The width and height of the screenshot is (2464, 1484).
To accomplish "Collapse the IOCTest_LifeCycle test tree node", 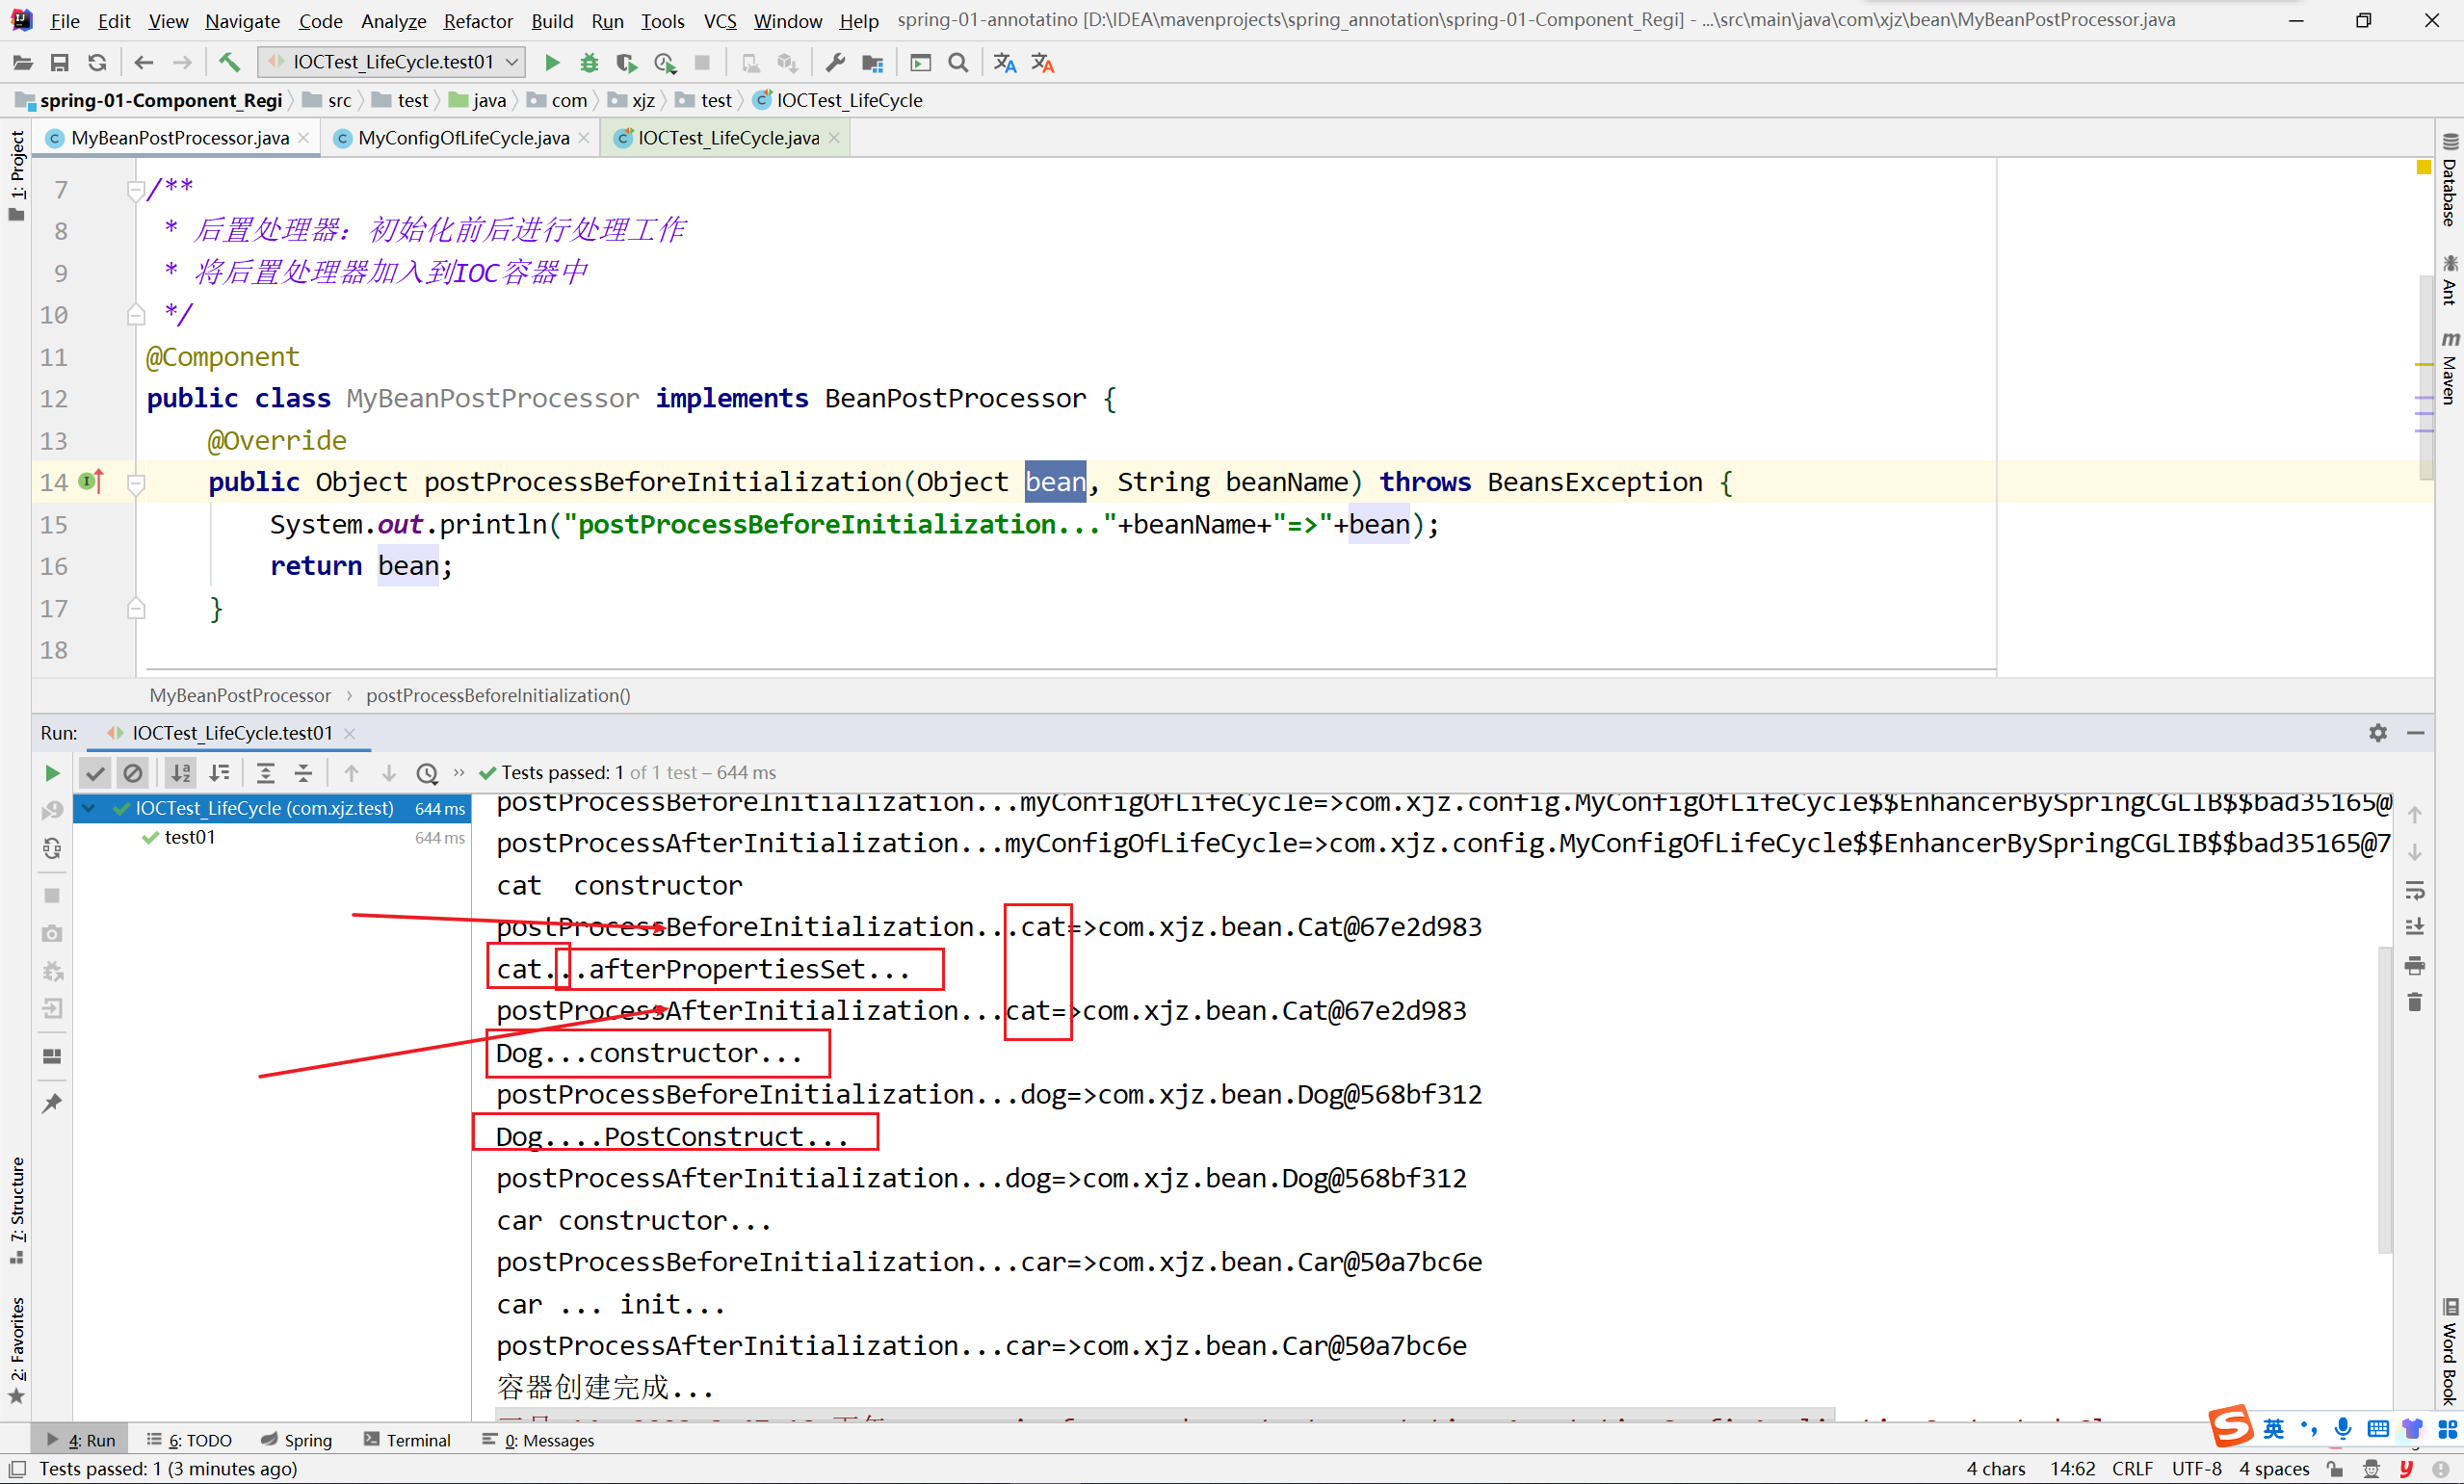I will 89,808.
